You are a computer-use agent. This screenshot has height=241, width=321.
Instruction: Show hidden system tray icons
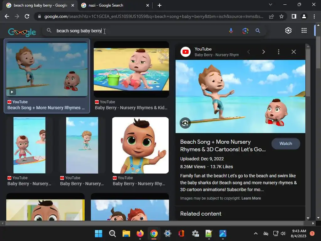(256, 233)
